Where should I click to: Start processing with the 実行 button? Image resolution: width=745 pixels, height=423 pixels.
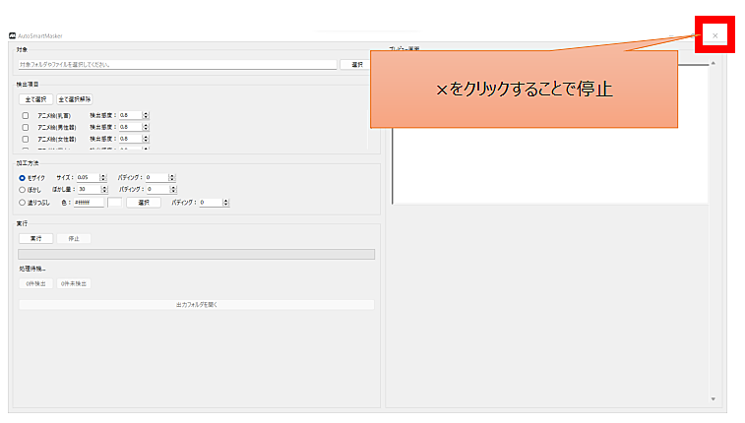[35, 239]
